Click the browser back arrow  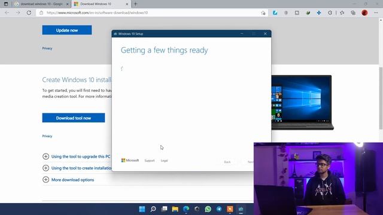click(x=7, y=13)
